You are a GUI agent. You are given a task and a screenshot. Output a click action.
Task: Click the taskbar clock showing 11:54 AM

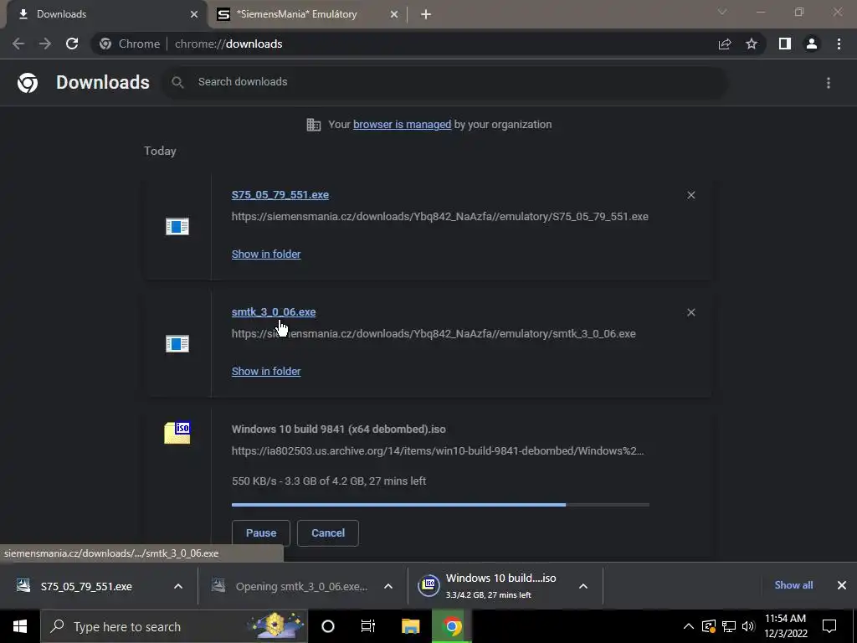pyautogui.click(x=785, y=626)
